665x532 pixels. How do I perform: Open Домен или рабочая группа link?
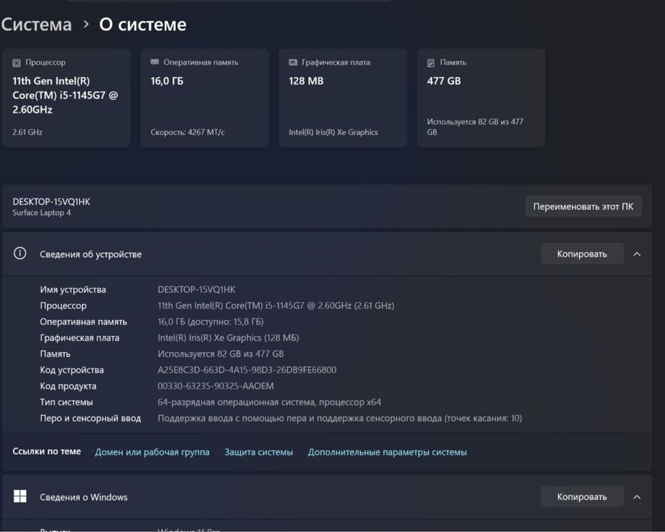152,452
